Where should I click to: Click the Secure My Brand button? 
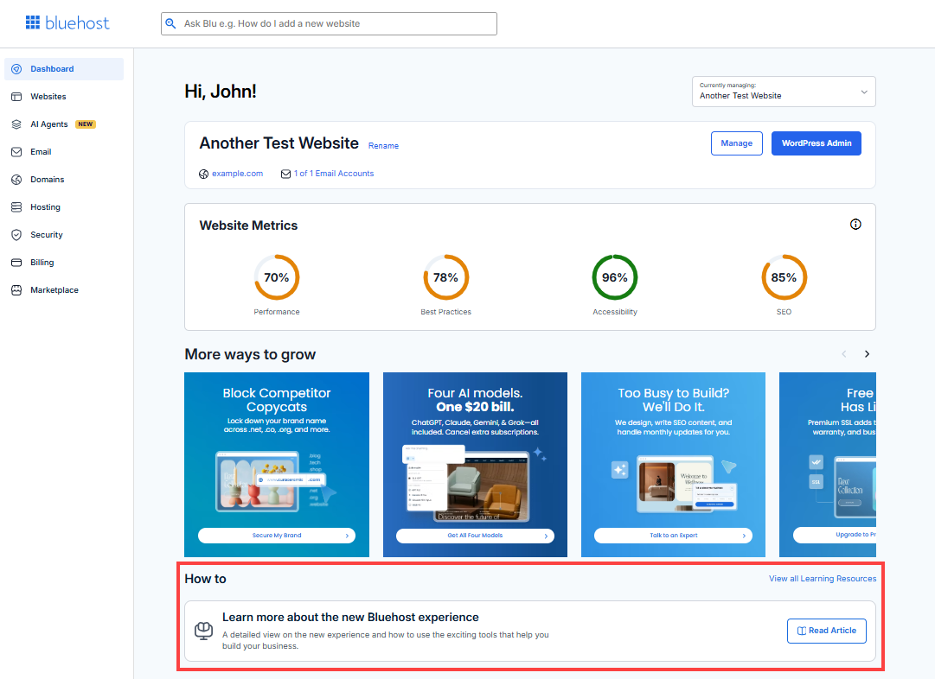click(277, 536)
